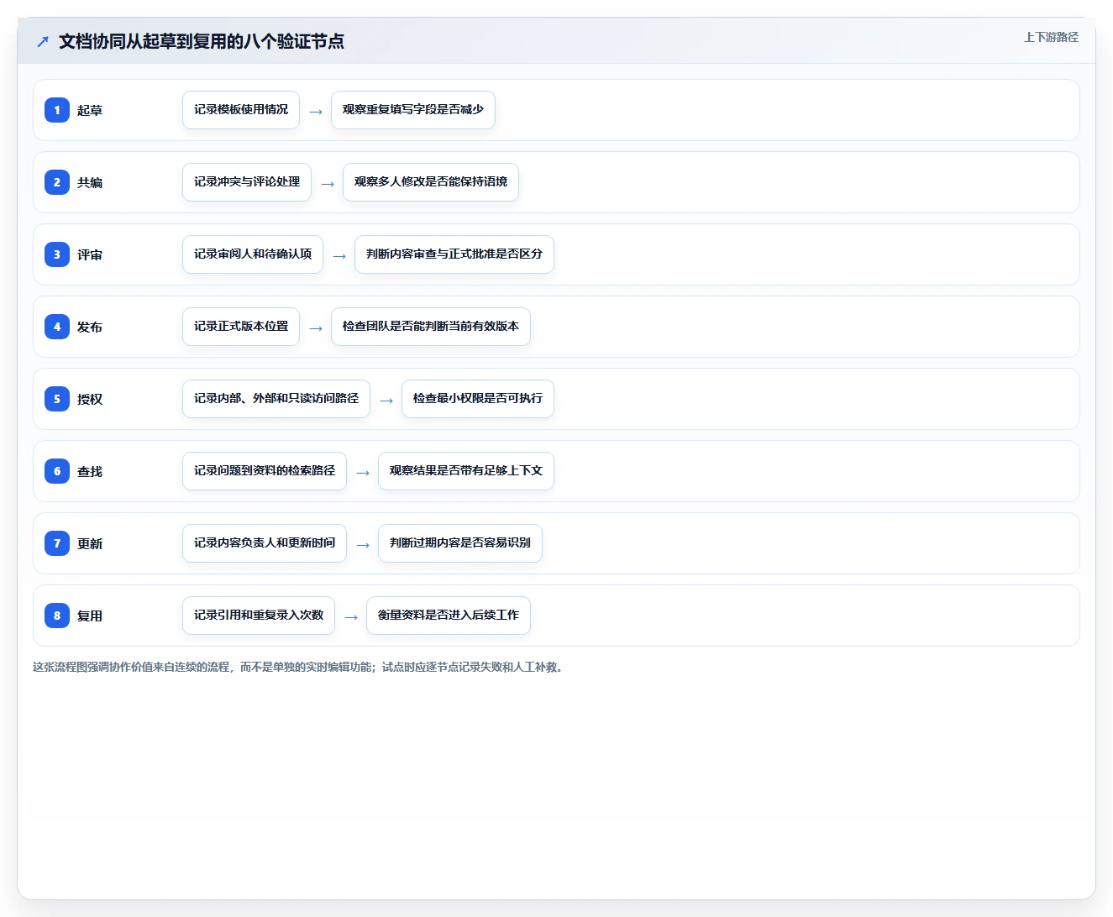Click the 观察多人修改是否能保持语境 box

(x=431, y=182)
